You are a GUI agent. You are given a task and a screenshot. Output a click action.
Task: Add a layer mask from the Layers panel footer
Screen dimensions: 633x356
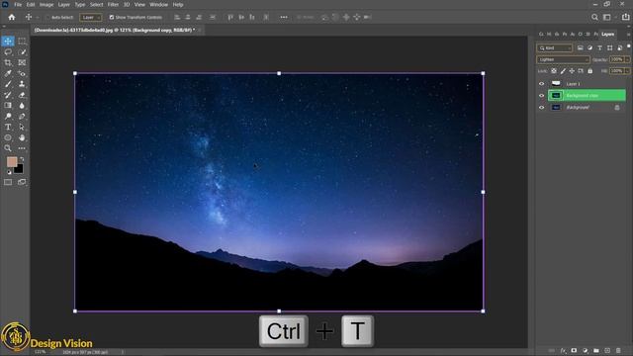pos(574,350)
